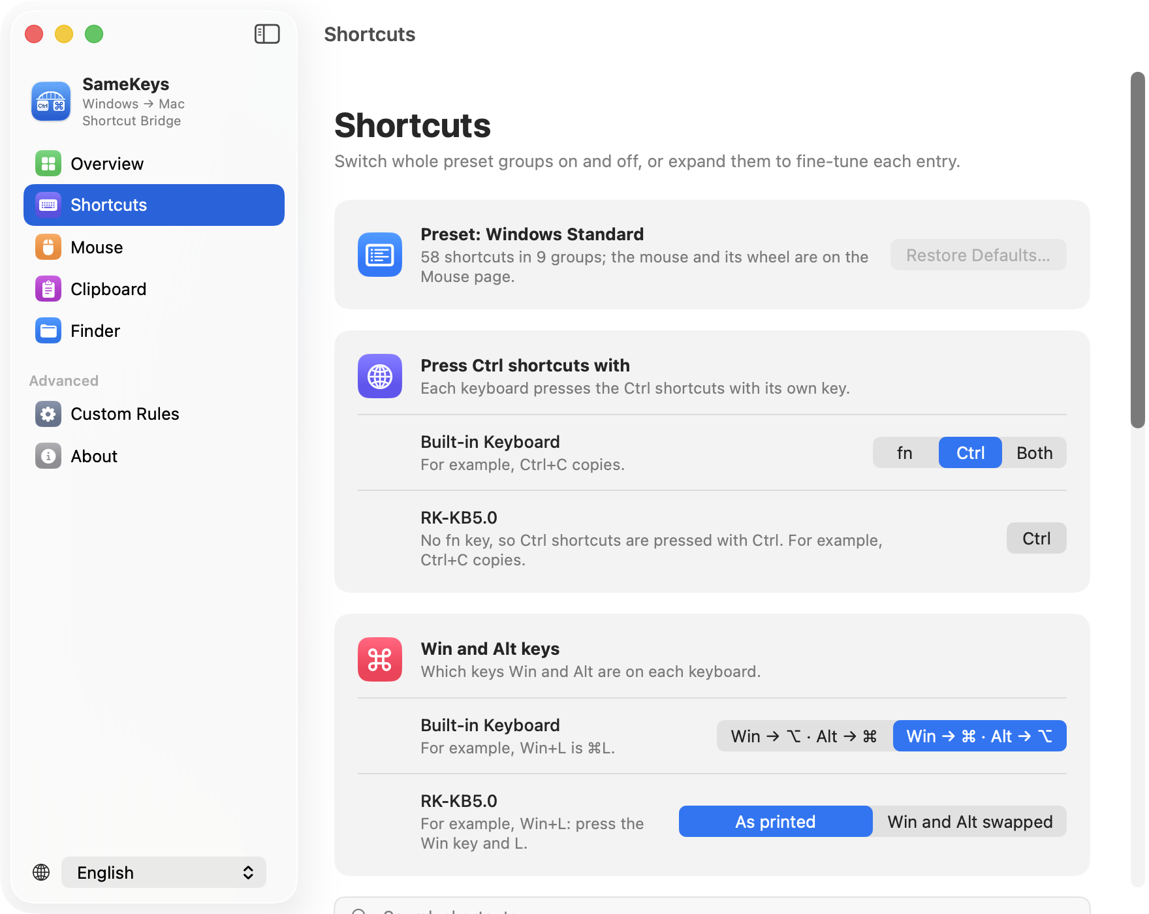Choose Win → ⌥ · Alt → ⌘ mapping
Viewport: 1149px width, 914px height.
pos(804,736)
